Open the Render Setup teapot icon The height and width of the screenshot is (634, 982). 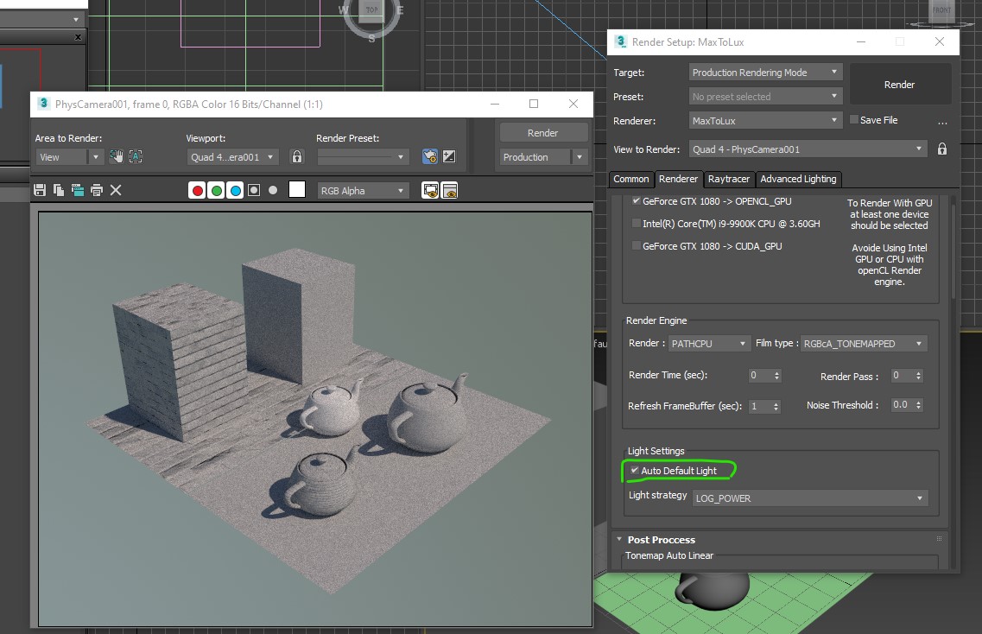(429, 156)
